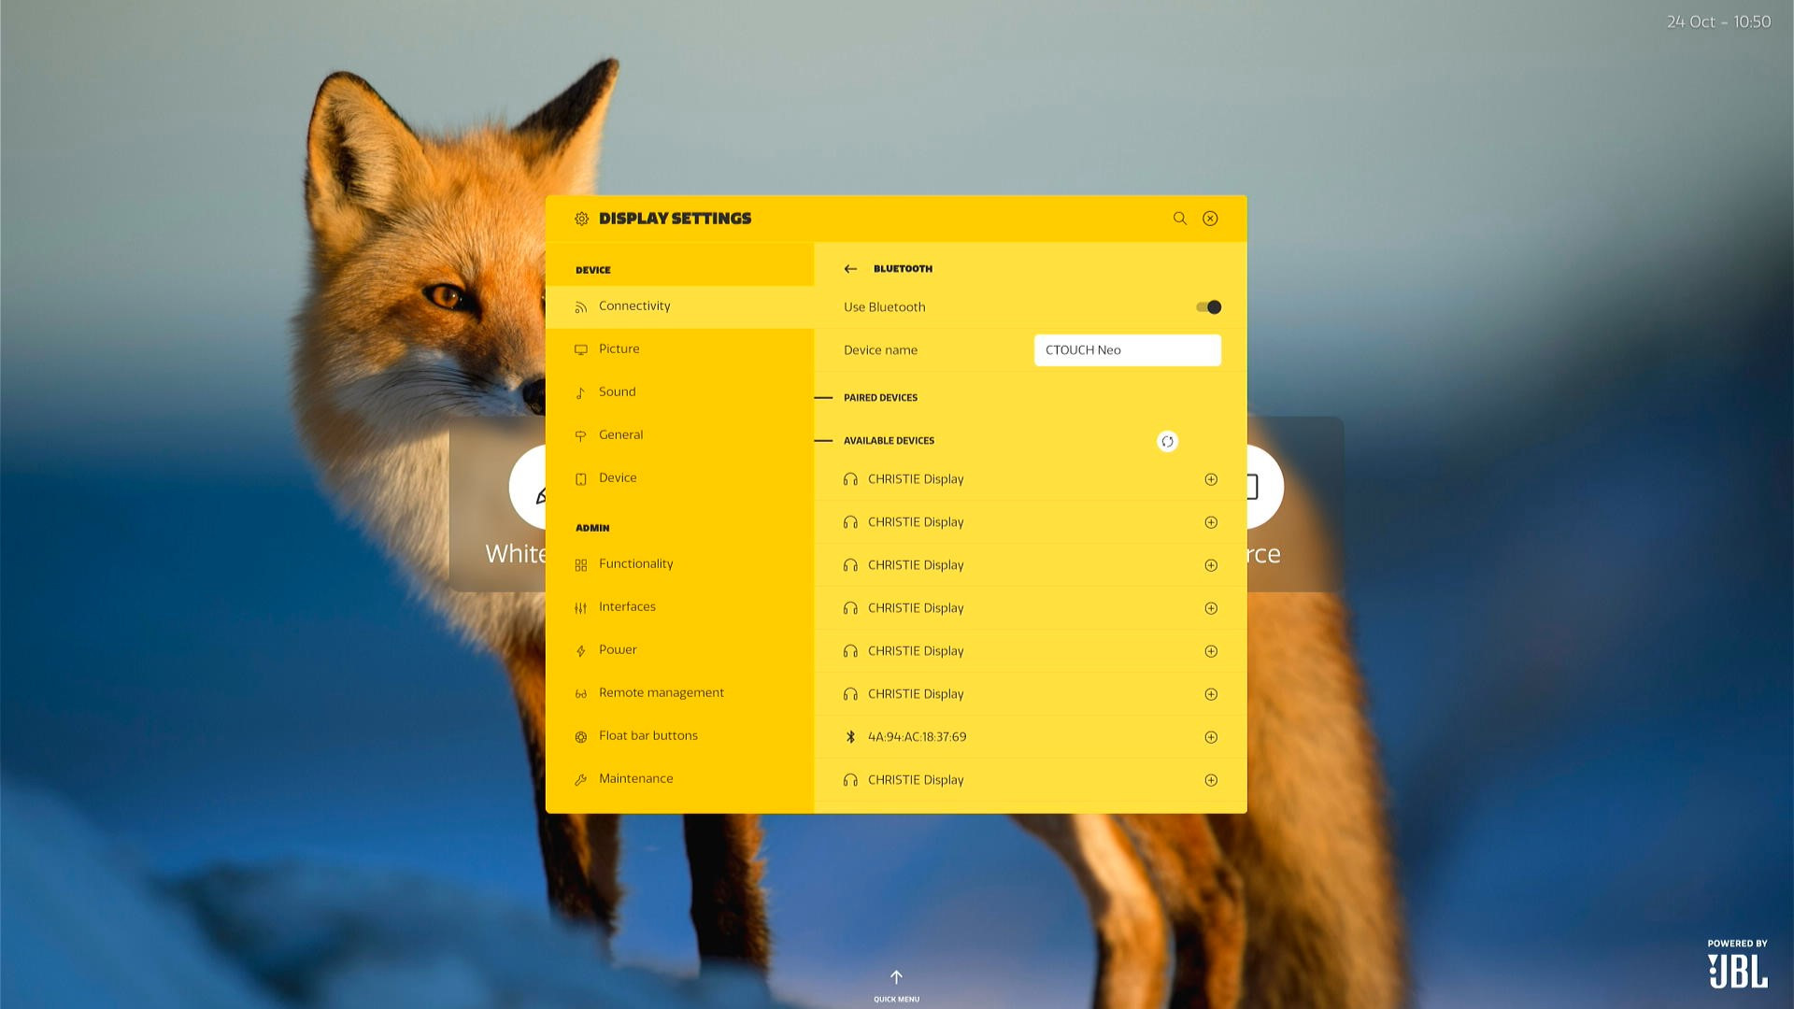The width and height of the screenshot is (1794, 1009).
Task: Collapse the Paired Devices section
Action: [x=823, y=398]
